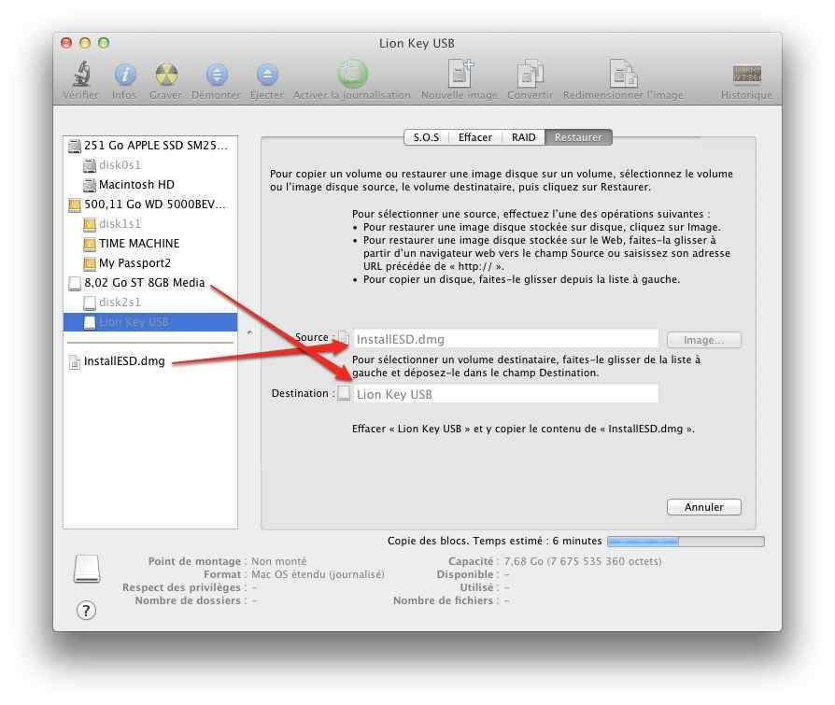The height and width of the screenshot is (705, 835).
Task: Open the Historique log icon
Action: click(746, 74)
